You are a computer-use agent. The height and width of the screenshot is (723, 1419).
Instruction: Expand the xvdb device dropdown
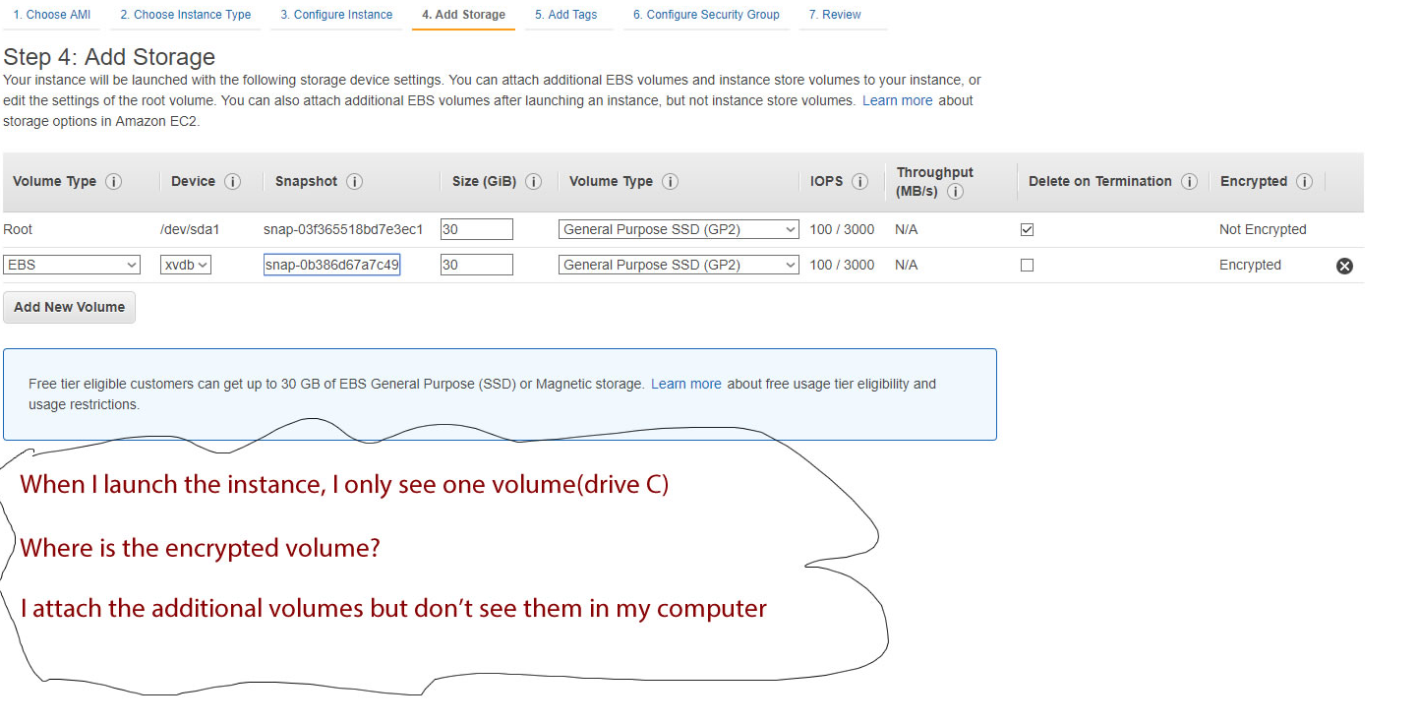pos(185,264)
